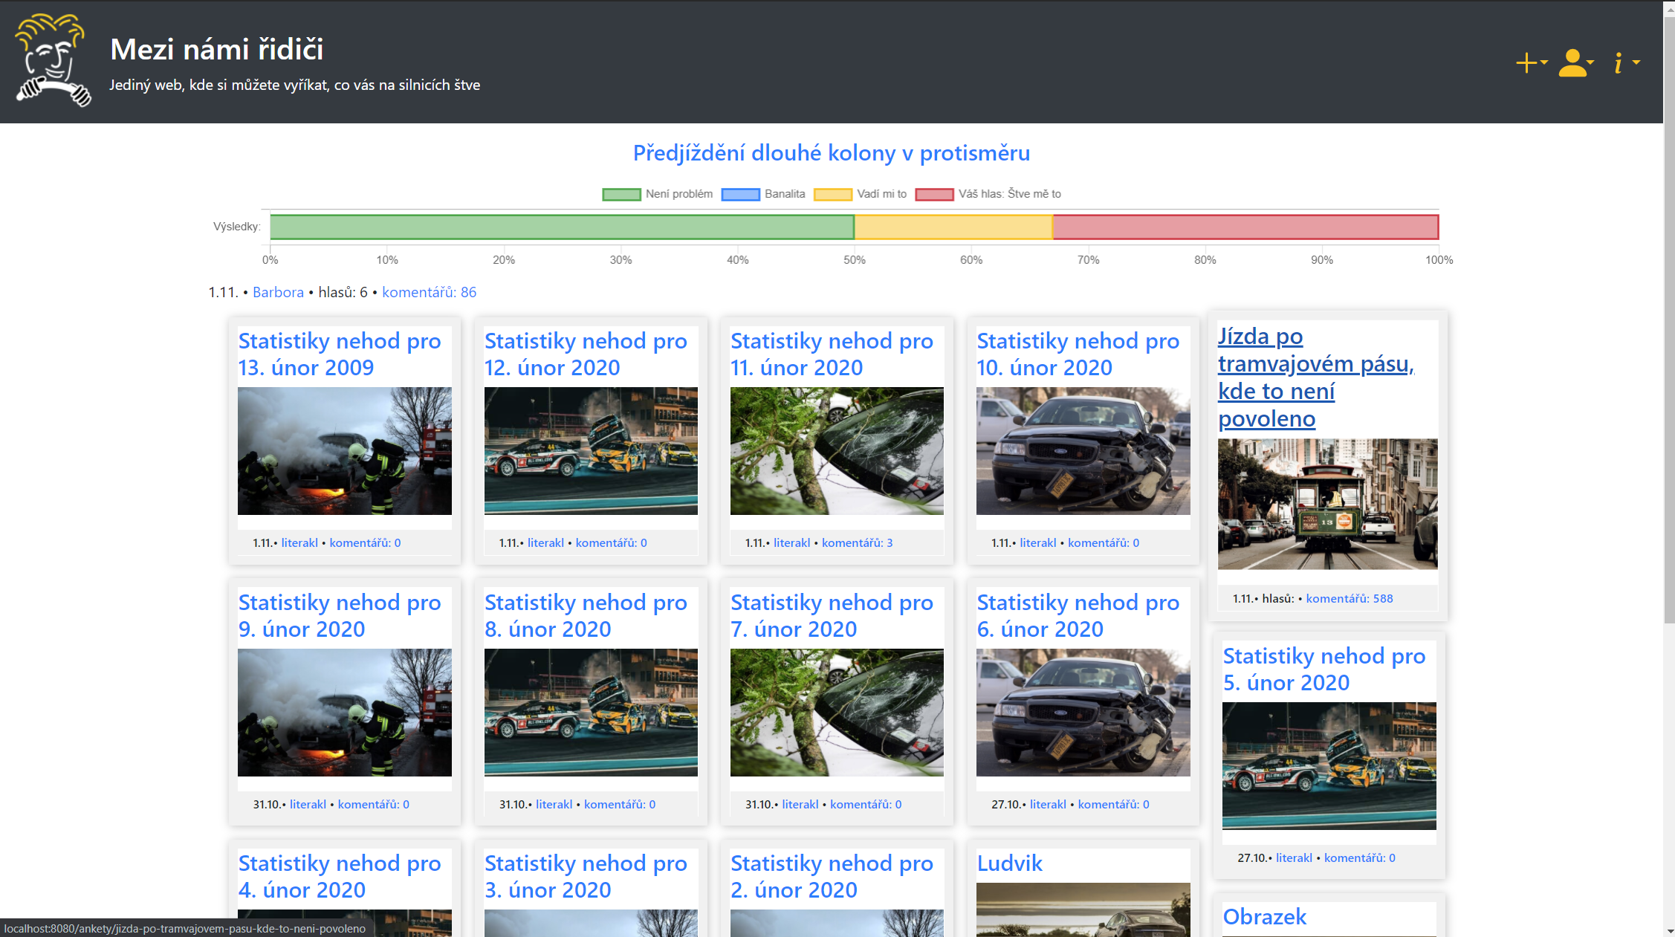Open Statistiky nehod pro 13. únor 2009
This screenshot has width=1675, height=937.
340,354
